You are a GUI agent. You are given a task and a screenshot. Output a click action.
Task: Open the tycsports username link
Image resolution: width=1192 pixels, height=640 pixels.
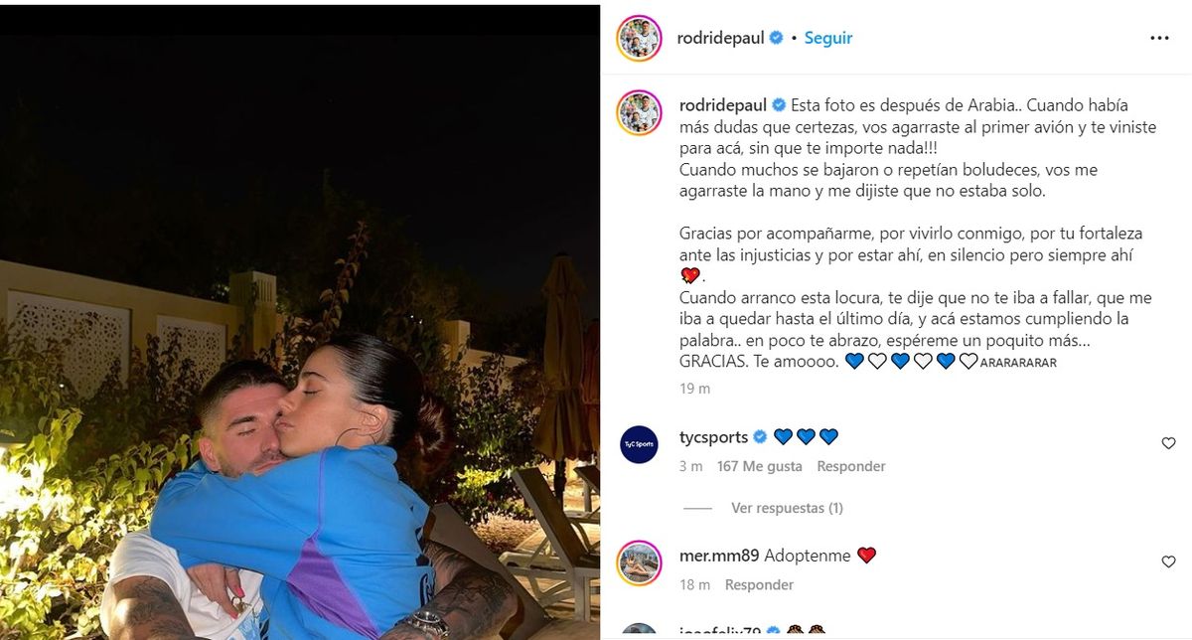click(x=713, y=436)
